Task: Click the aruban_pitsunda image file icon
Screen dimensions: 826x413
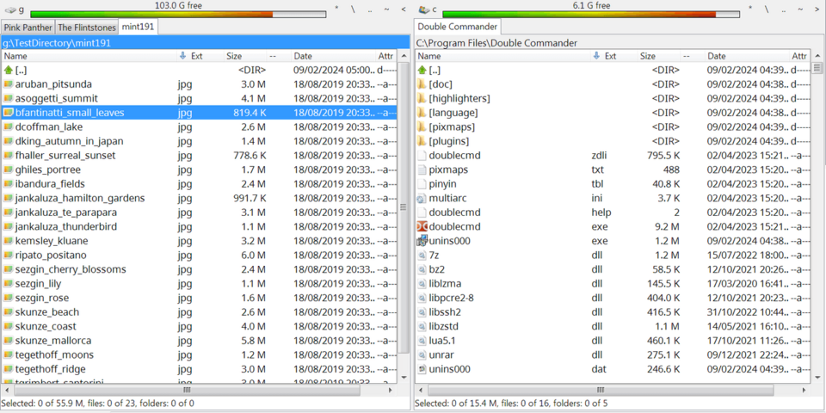Action: click(x=9, y=84)
